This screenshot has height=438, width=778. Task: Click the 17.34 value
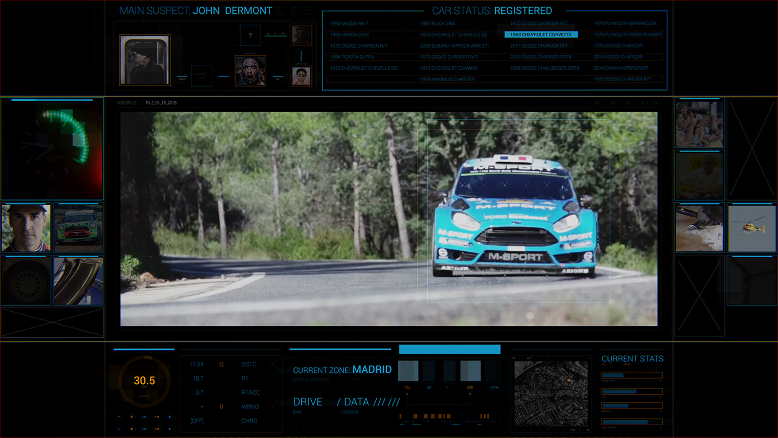pos(196,364)
